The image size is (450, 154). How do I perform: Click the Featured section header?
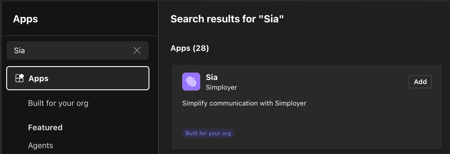click(45, 127)
